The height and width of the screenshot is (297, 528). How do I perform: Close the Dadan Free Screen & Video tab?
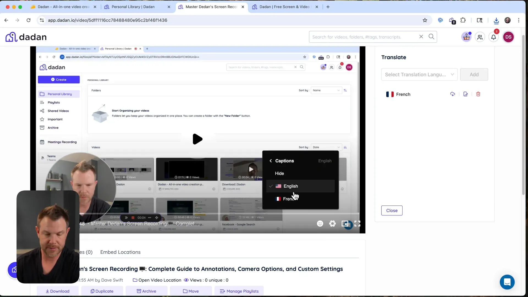[x=317, y=7]
